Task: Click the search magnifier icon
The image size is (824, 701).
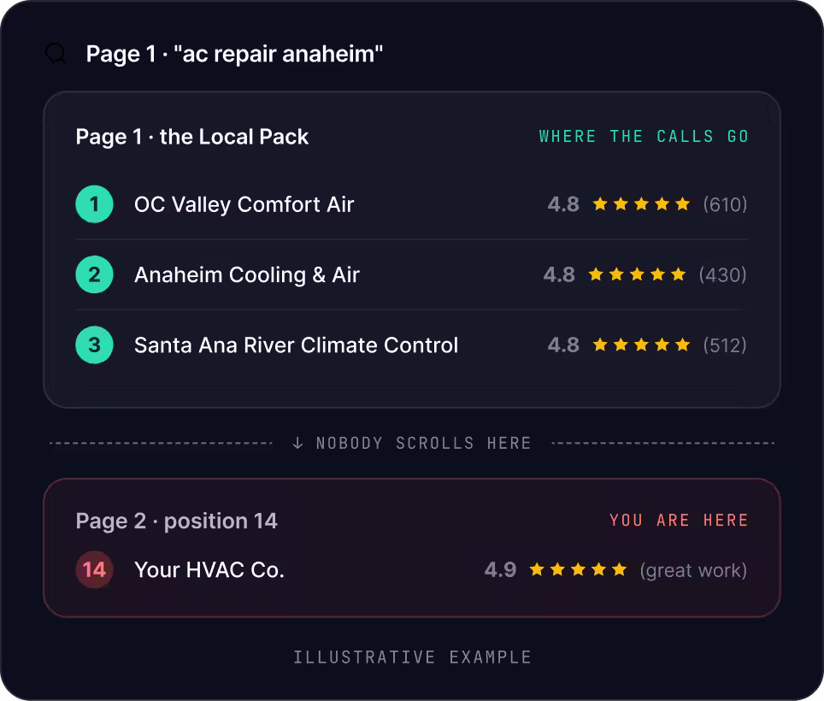Action: pyautogui.click(x=56, y=54)
